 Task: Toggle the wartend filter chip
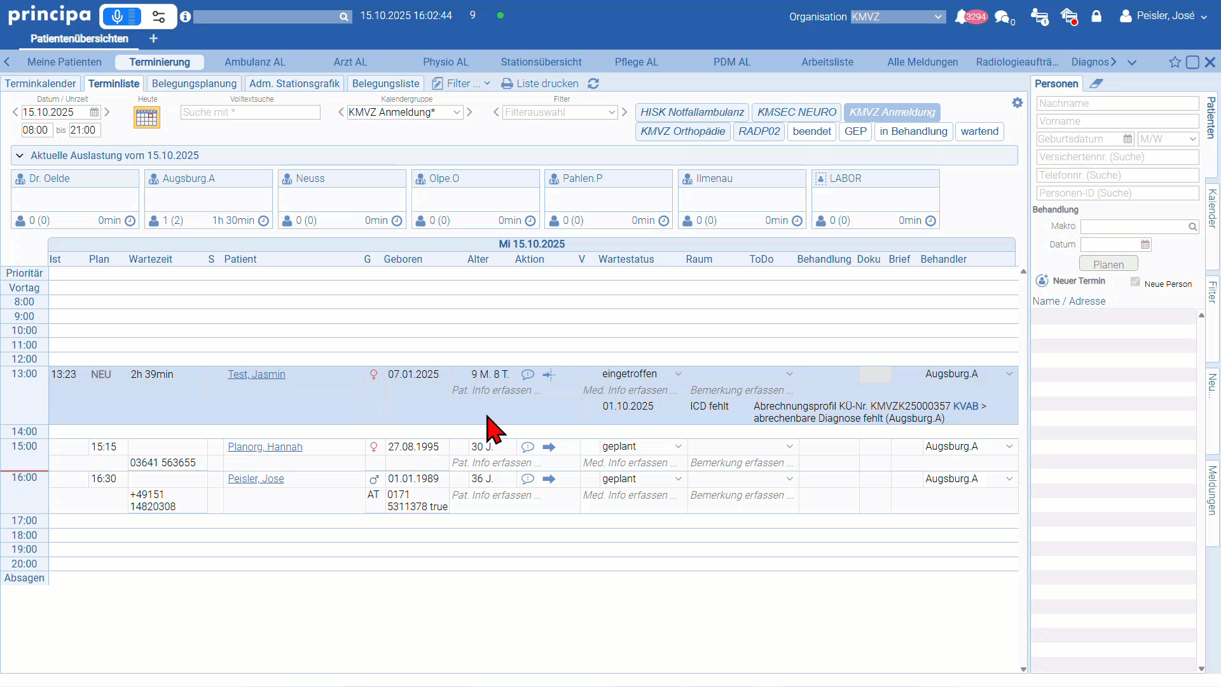pos(979,132)
